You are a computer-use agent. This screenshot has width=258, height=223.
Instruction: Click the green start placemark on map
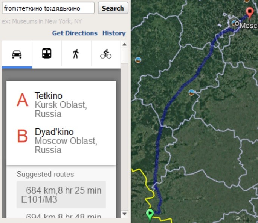(x=150, y=214)
